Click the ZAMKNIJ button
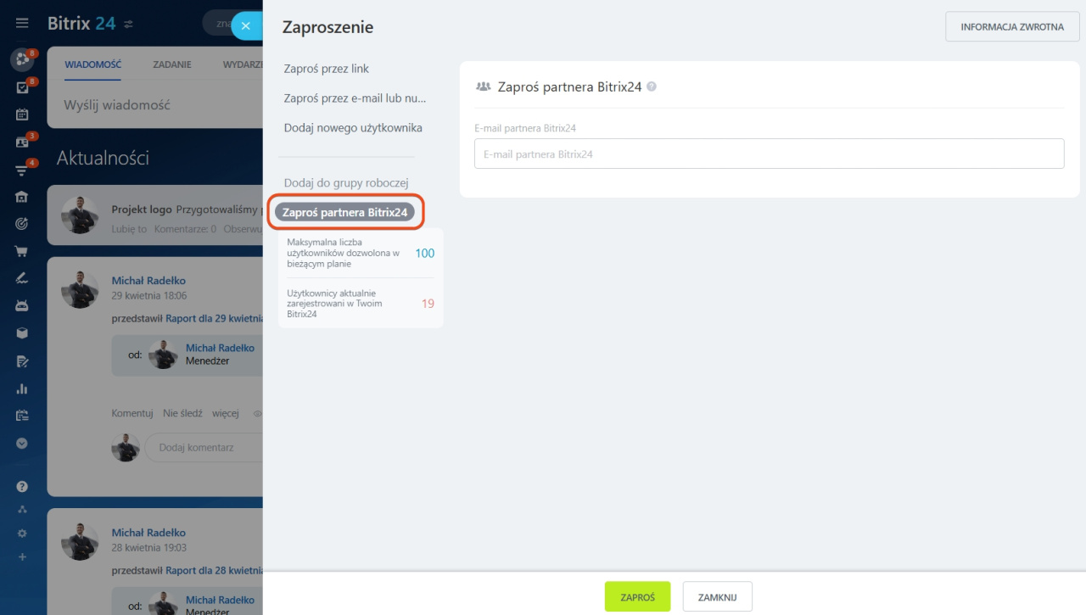Viewport: 1086px width, 615px height. pyautogui.click(x=717, y=597)
